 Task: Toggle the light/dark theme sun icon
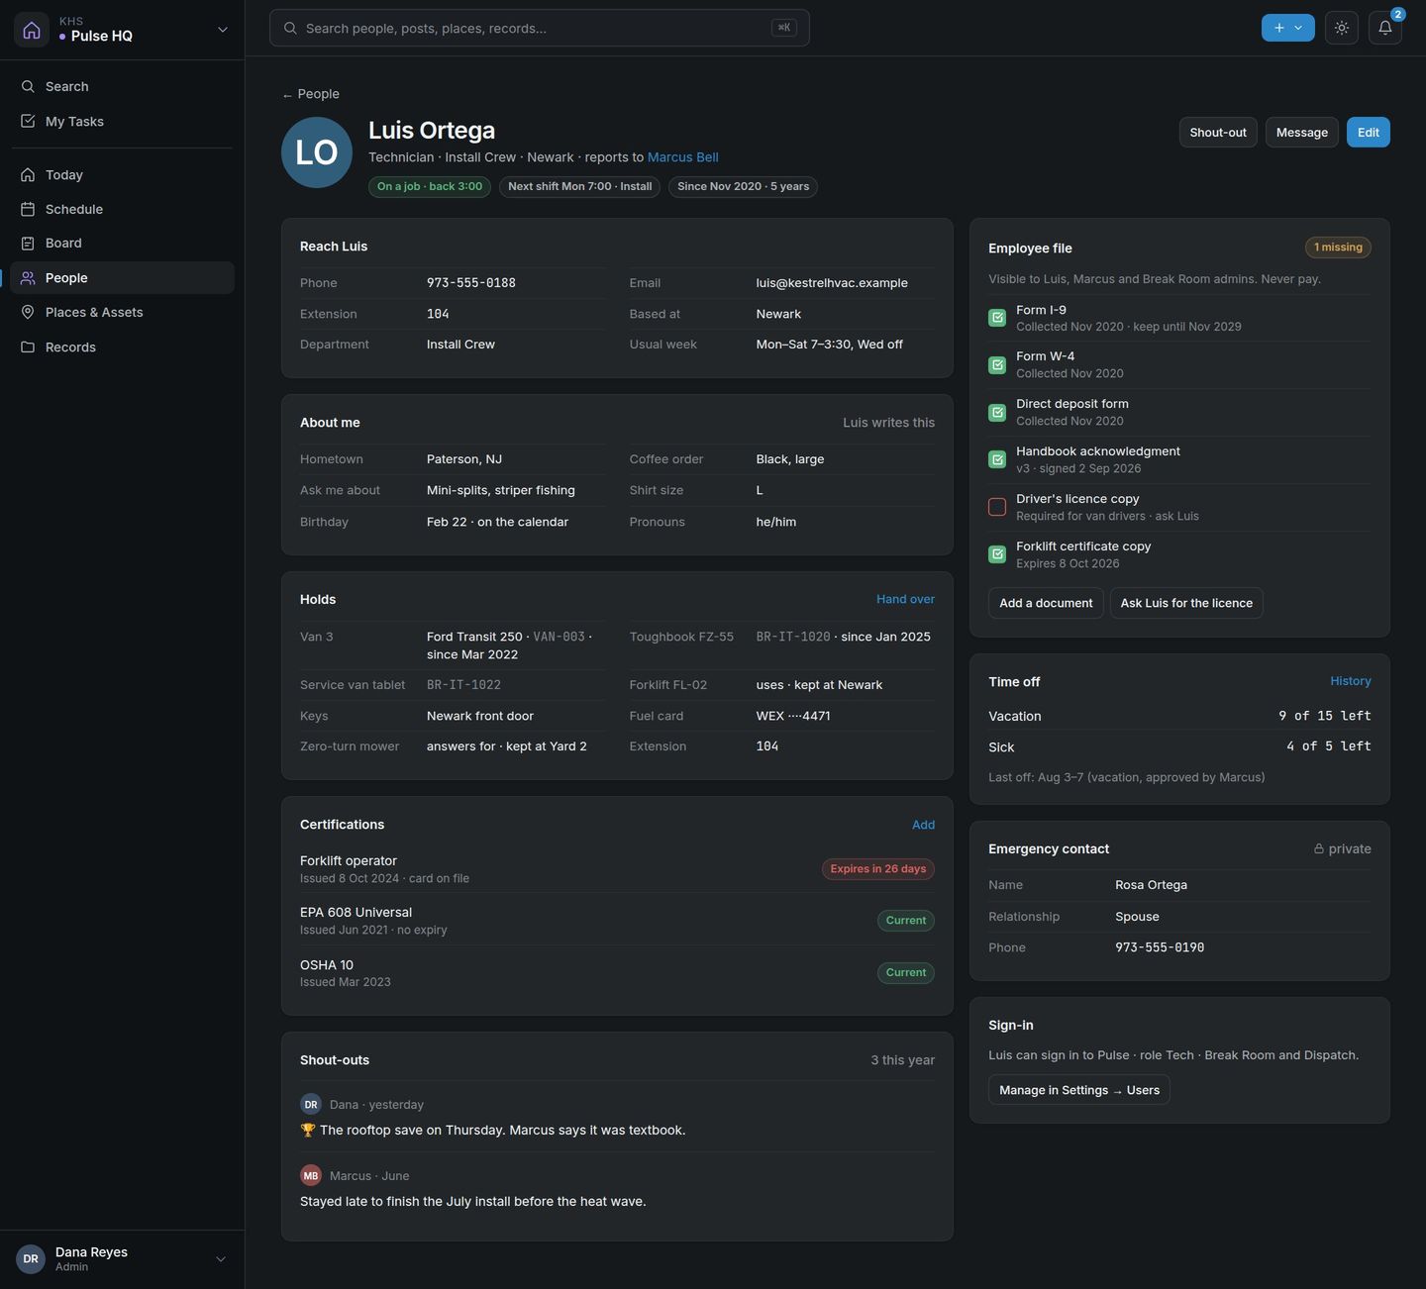(1342, 28)
